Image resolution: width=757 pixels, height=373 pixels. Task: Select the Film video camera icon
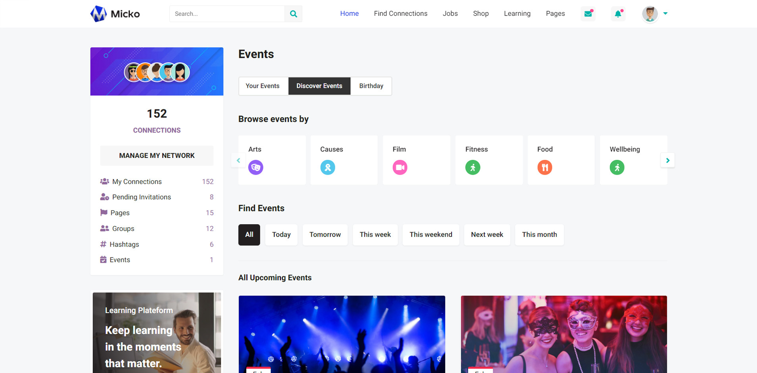400,167
